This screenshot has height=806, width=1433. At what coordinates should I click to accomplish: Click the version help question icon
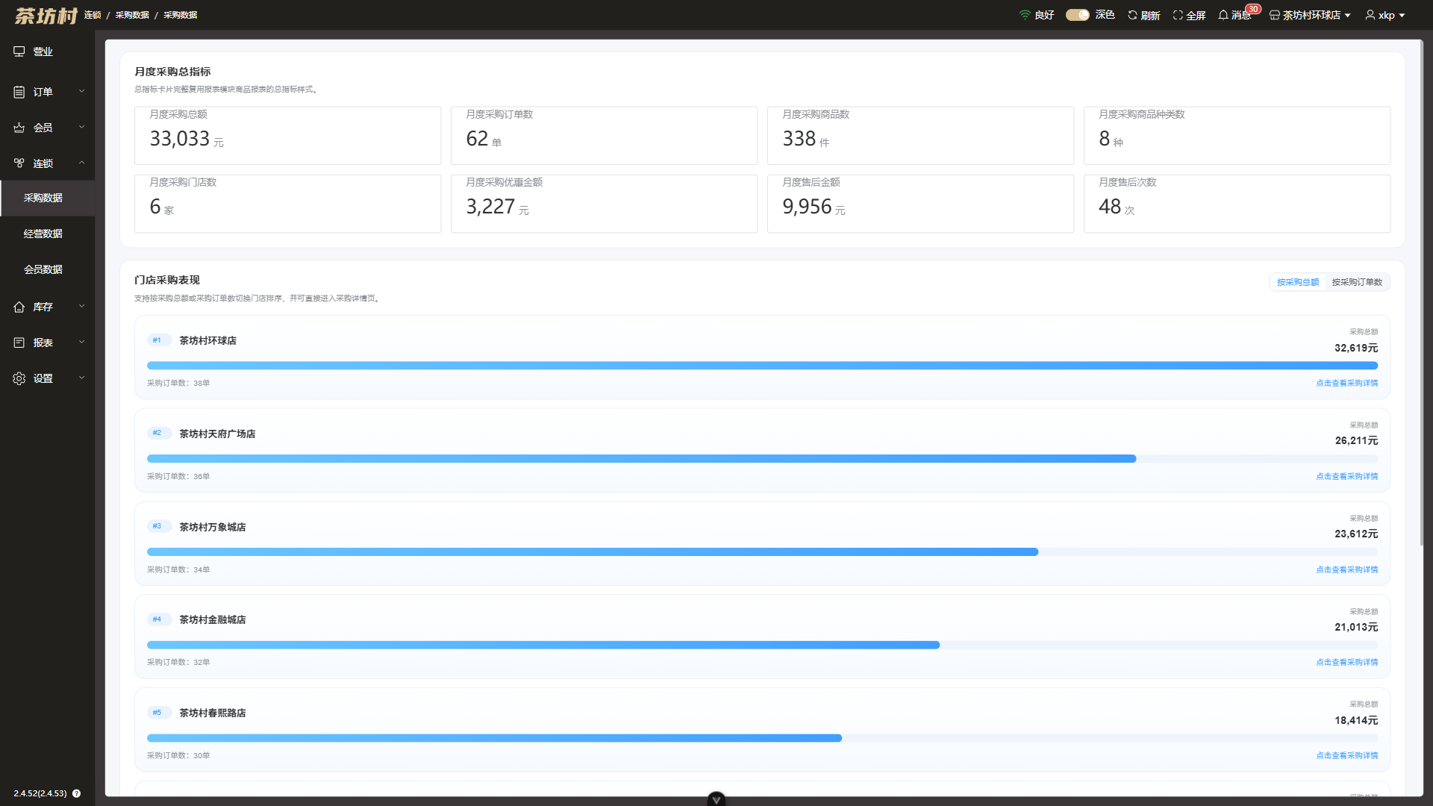tap(76, 793)
